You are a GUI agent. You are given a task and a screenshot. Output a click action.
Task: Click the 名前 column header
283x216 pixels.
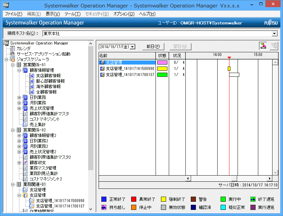(127, 56)
